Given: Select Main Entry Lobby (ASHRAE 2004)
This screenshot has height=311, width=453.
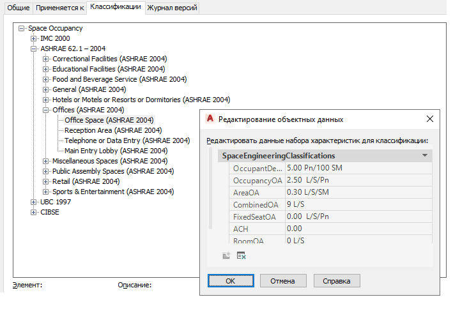Looking at the screenshot, I should [x=116, y=151].
